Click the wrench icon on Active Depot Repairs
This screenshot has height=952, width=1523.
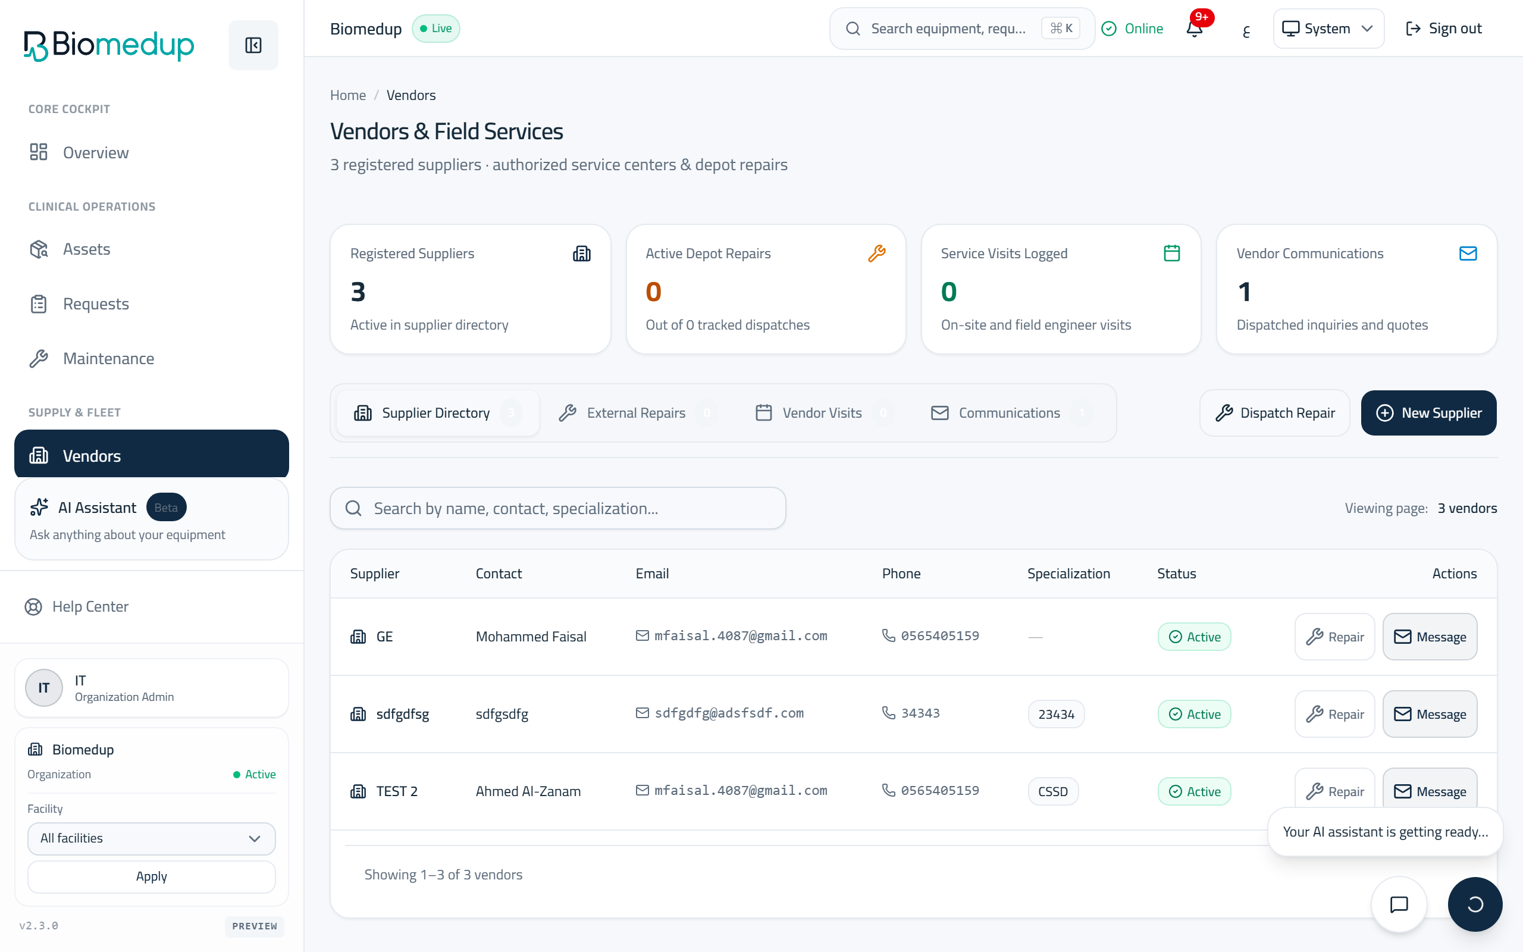click(x=876, y=253)
